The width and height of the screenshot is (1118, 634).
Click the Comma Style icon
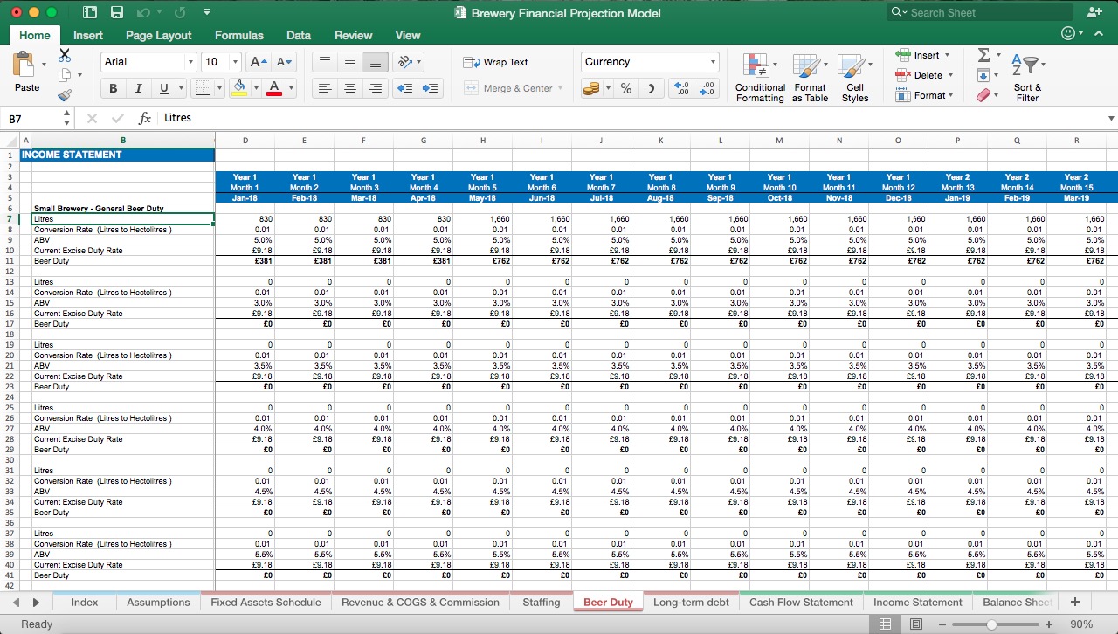(x=651, y=88)
